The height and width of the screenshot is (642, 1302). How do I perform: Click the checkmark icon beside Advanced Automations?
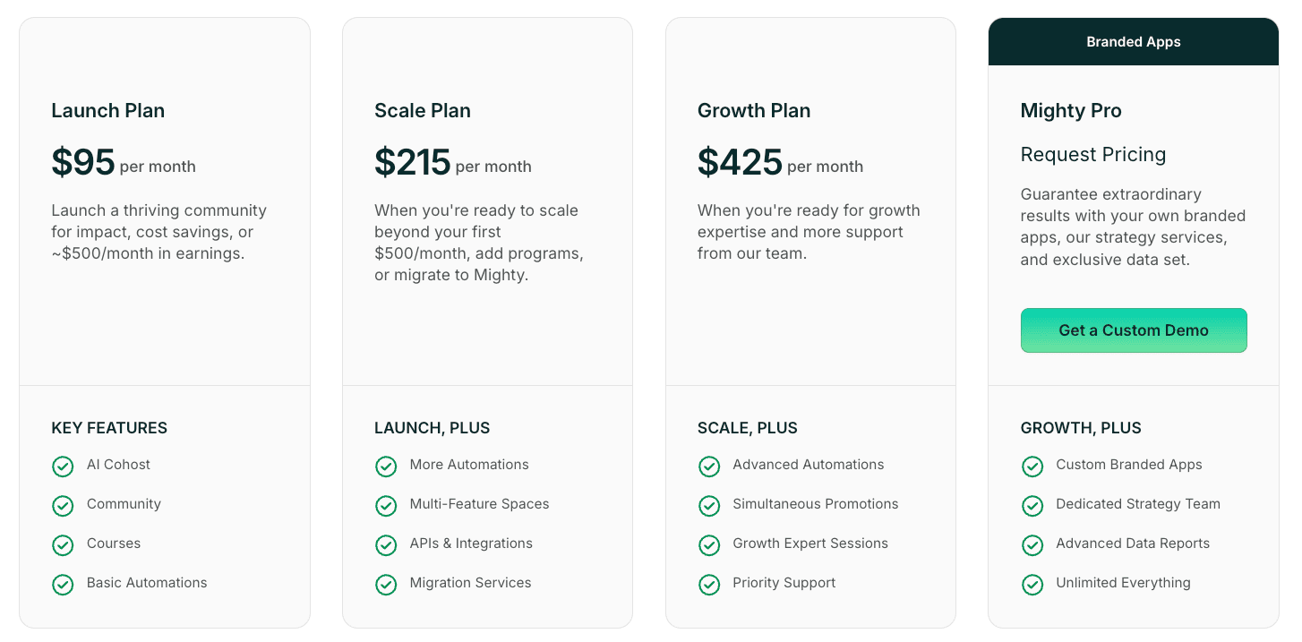[709, 466]
